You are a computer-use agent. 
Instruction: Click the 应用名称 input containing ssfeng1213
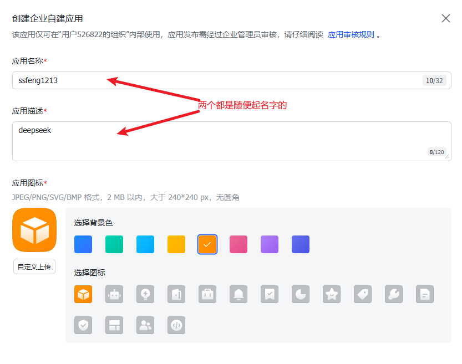(x=232, y=80)
